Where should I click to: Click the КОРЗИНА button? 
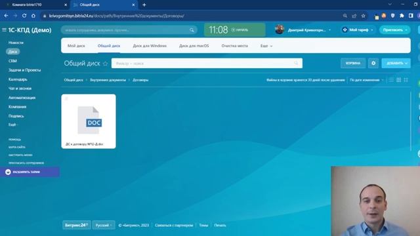(x=353, y=63)
